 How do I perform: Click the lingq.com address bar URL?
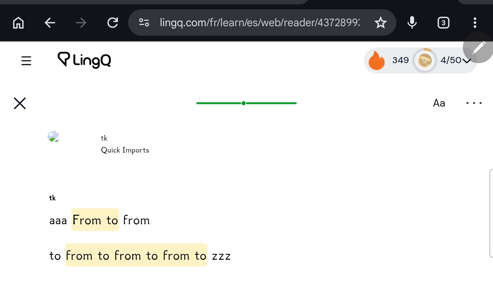coord(259,22)
